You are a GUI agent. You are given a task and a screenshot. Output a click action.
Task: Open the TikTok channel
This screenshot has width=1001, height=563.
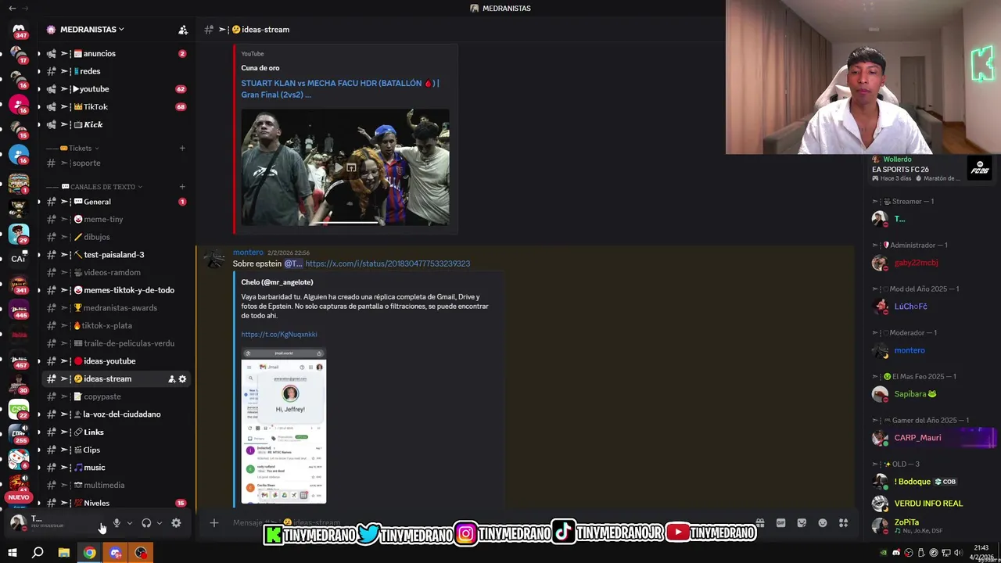(x=116, y=107)
